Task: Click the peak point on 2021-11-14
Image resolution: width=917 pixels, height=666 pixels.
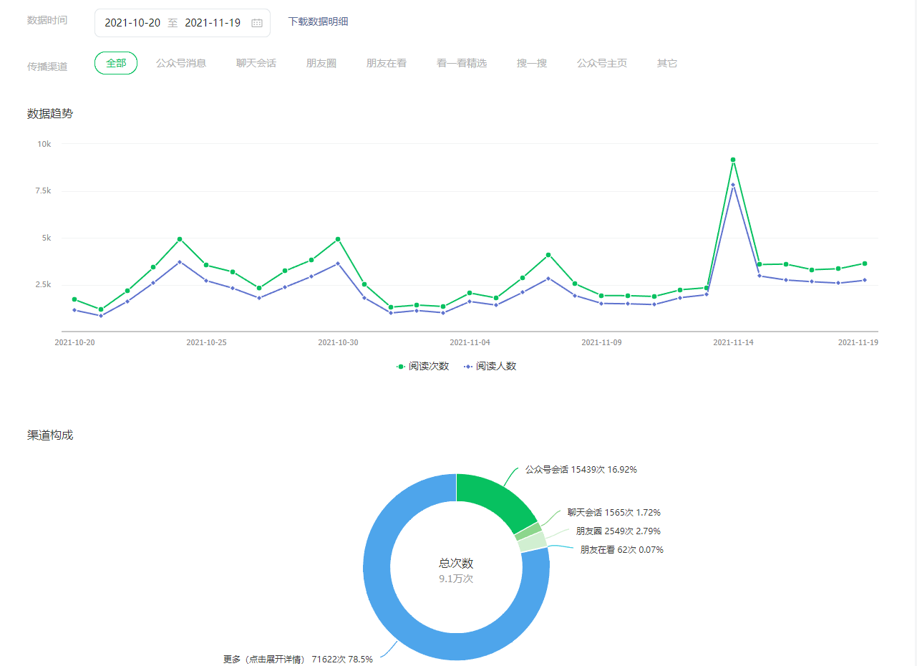Action: [733, 160]
